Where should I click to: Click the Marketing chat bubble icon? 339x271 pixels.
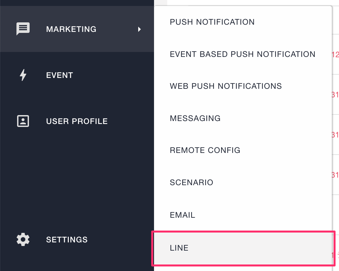click(x=23, y=29)
